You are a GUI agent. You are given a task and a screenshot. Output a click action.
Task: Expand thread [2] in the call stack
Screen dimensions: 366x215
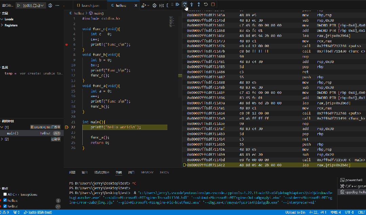pos(2,139)
